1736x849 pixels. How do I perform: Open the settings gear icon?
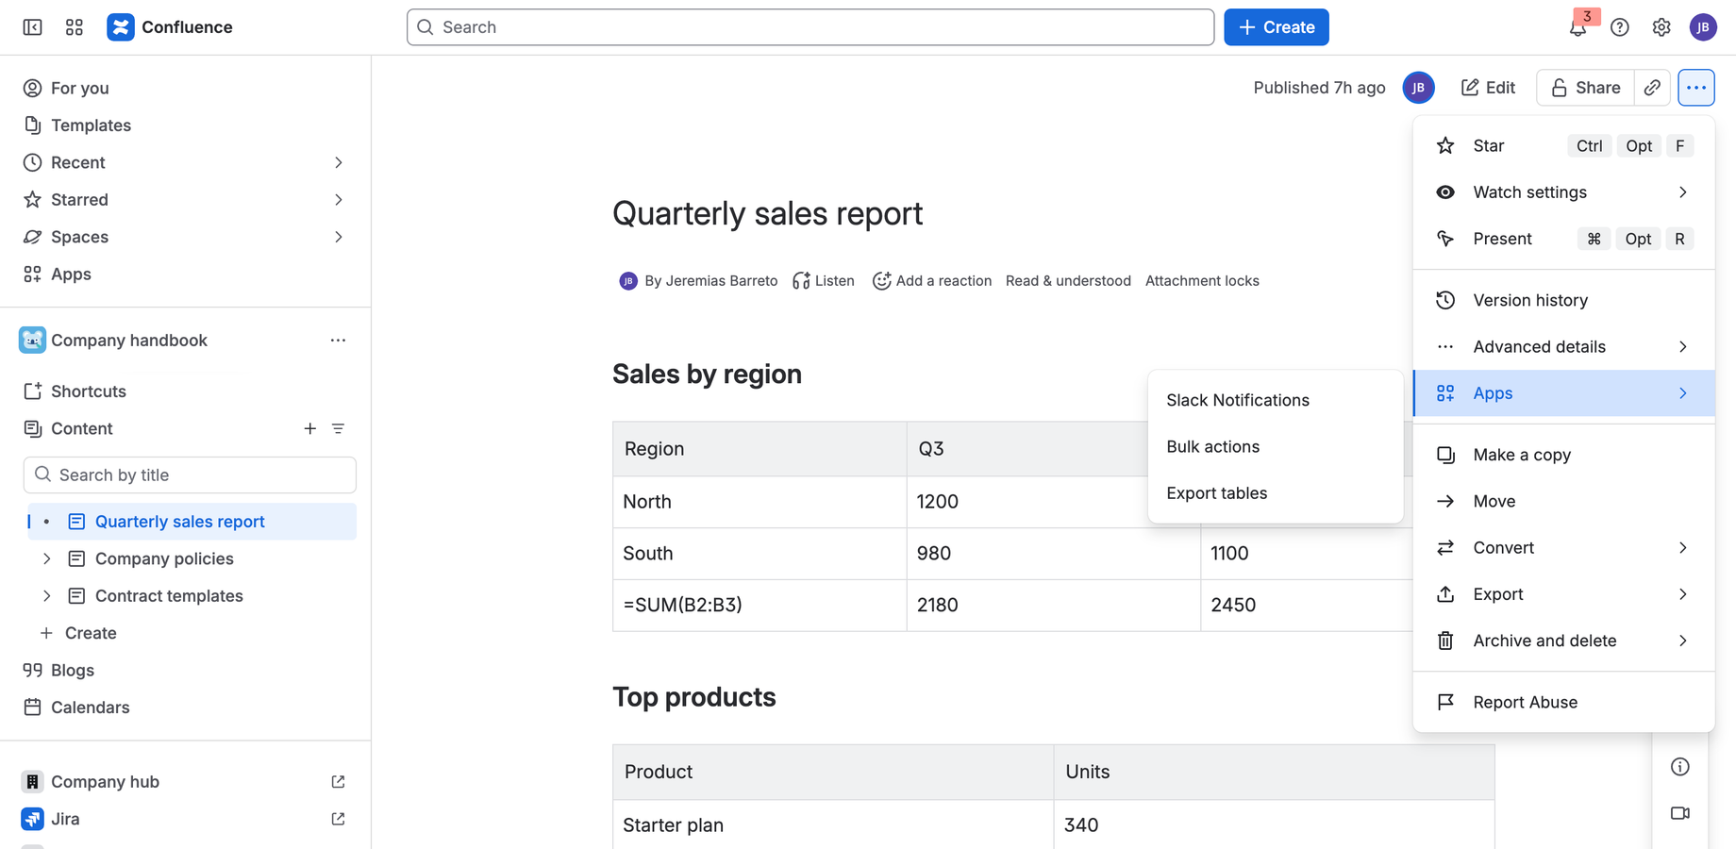tap(1661, 27)
